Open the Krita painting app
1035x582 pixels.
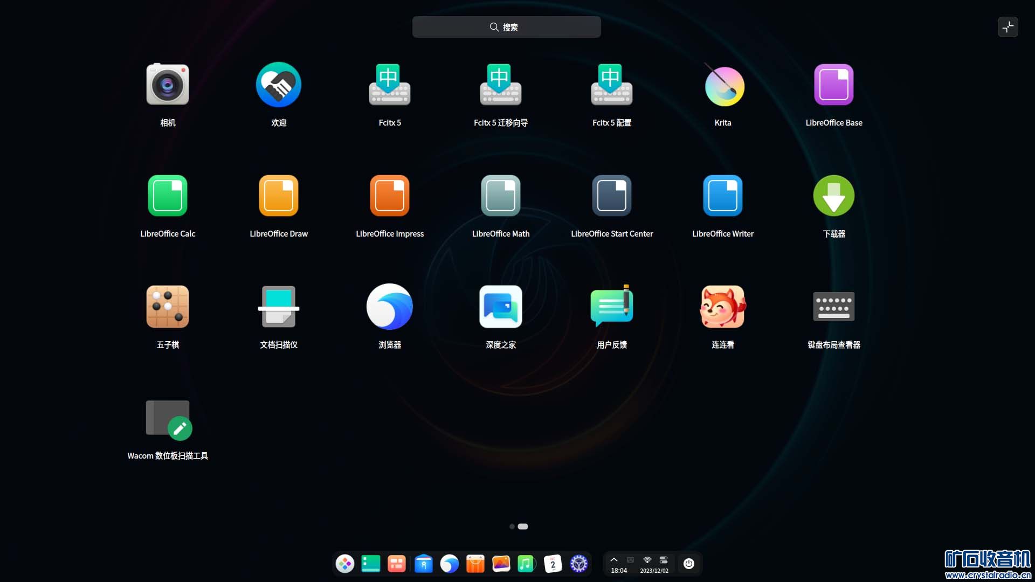723,86
